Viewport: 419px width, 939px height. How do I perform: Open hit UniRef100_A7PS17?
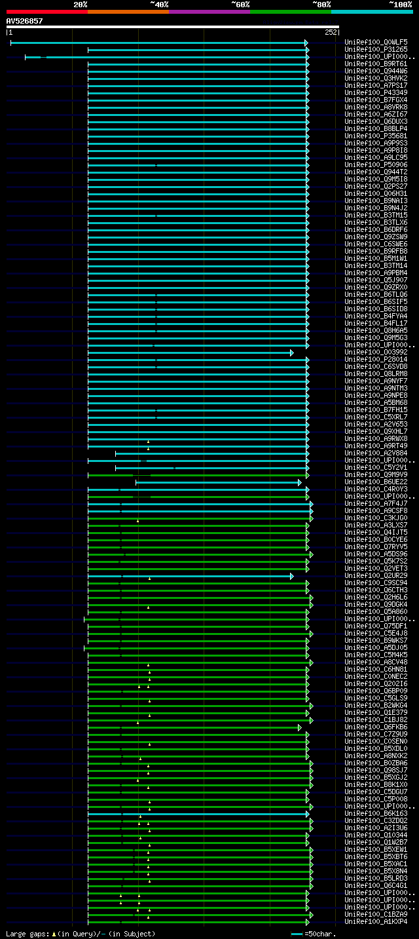376,86
